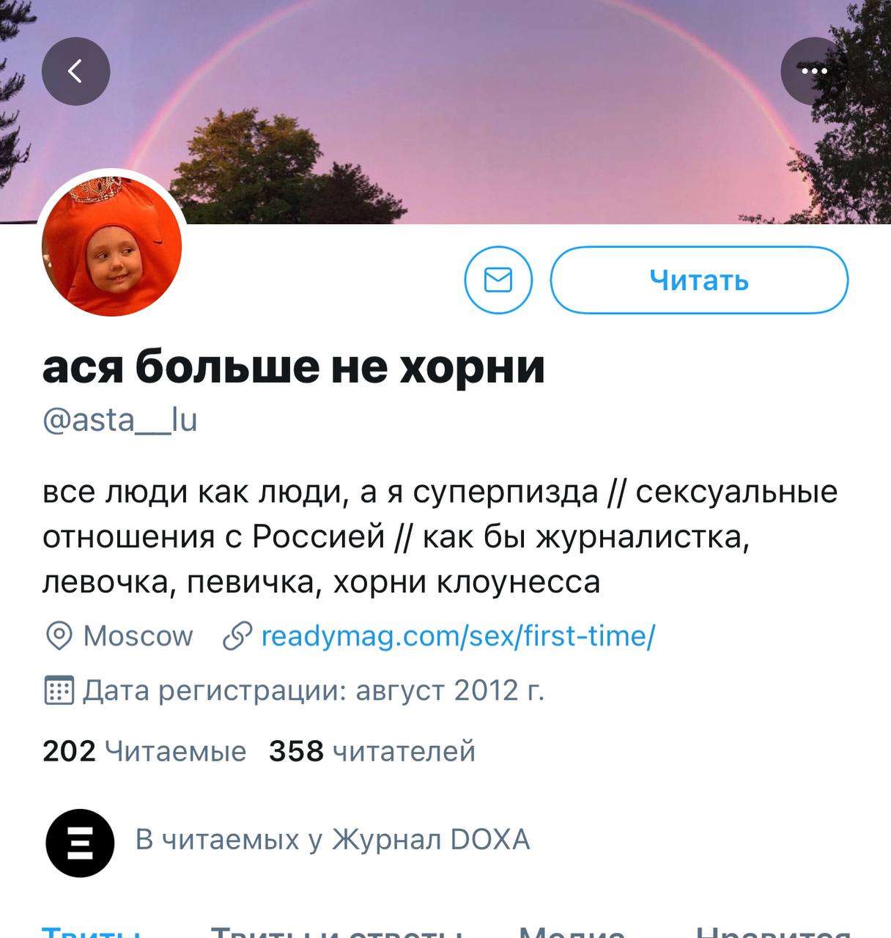The image size is (891, 938).
Task: Open the В читаемых у Журнал DOXA text
Action: (333, 840)
